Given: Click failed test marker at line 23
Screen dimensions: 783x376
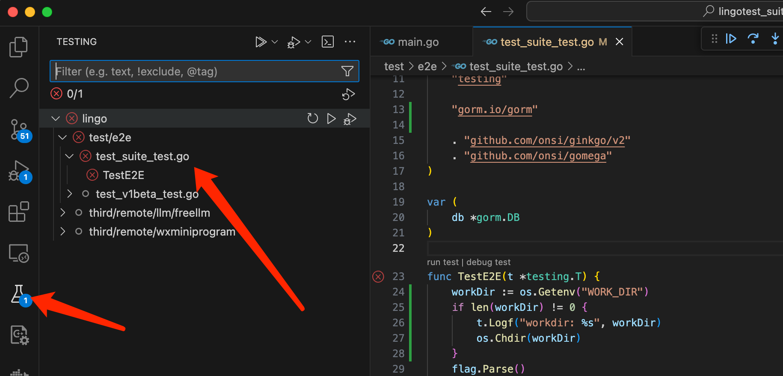Looking at the screenshot, I should 378,277.
